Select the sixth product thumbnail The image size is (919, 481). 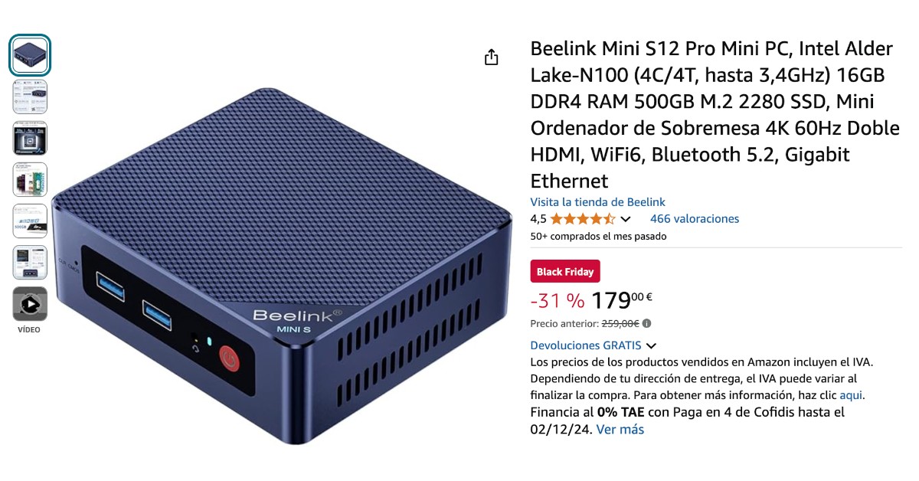pyautogui.click(x=30, y=262)
